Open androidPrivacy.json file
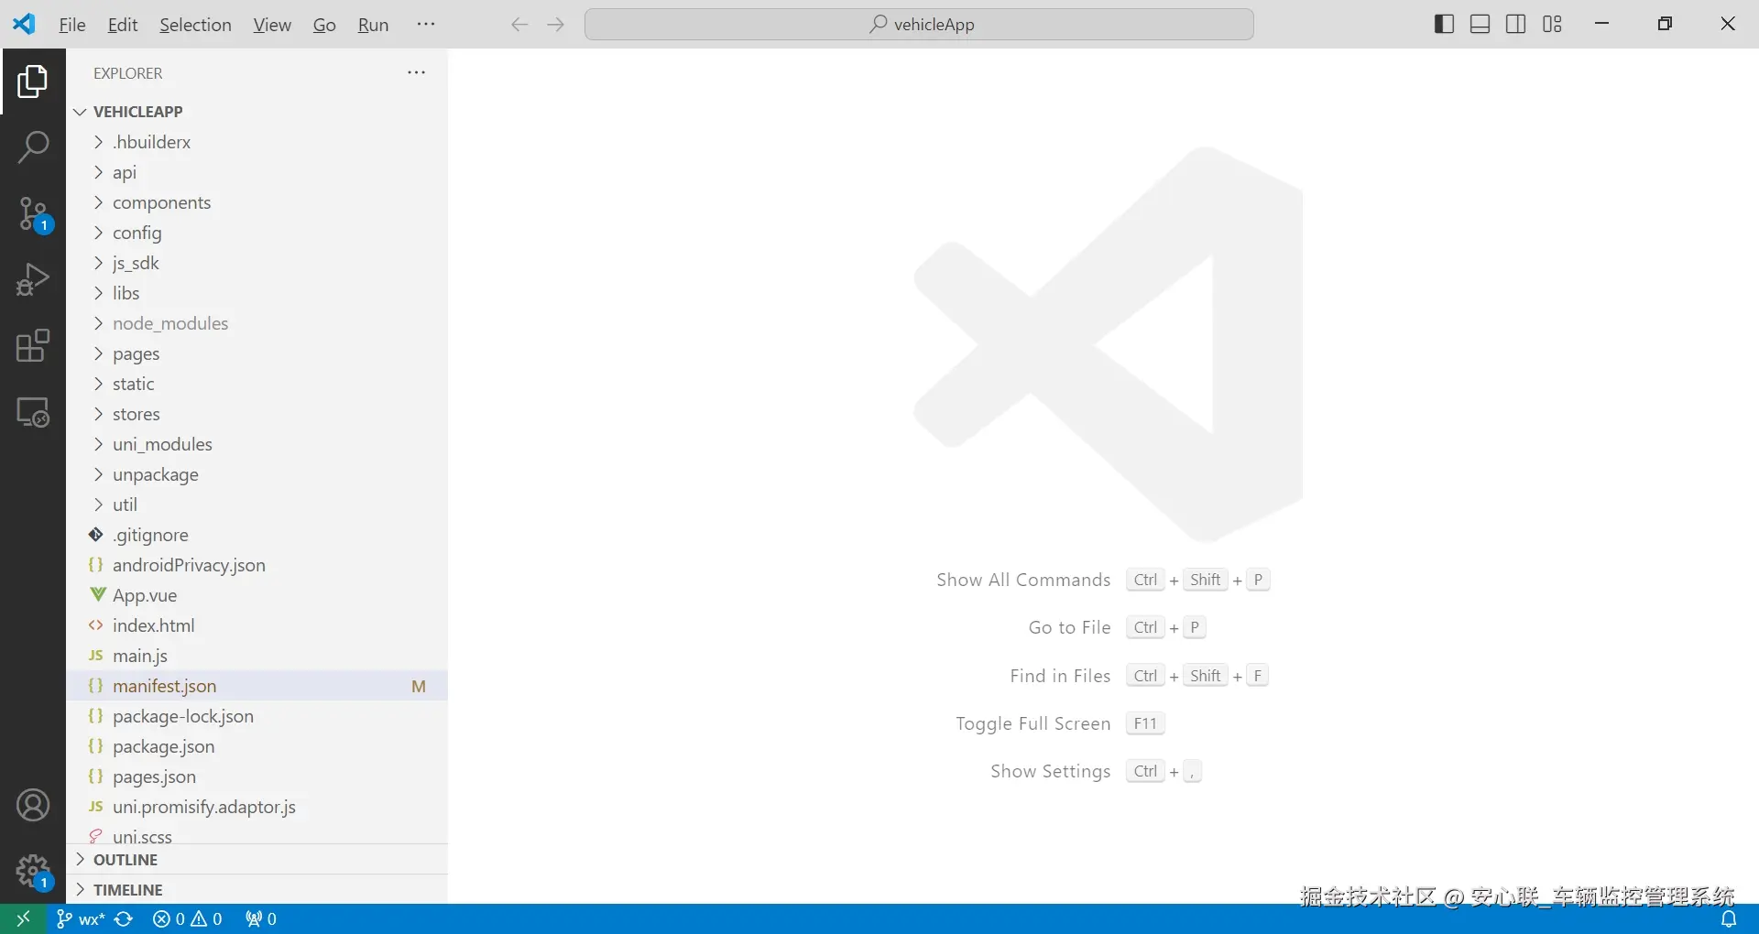This screenshot has width=1759, height=934. pos(257,565)
